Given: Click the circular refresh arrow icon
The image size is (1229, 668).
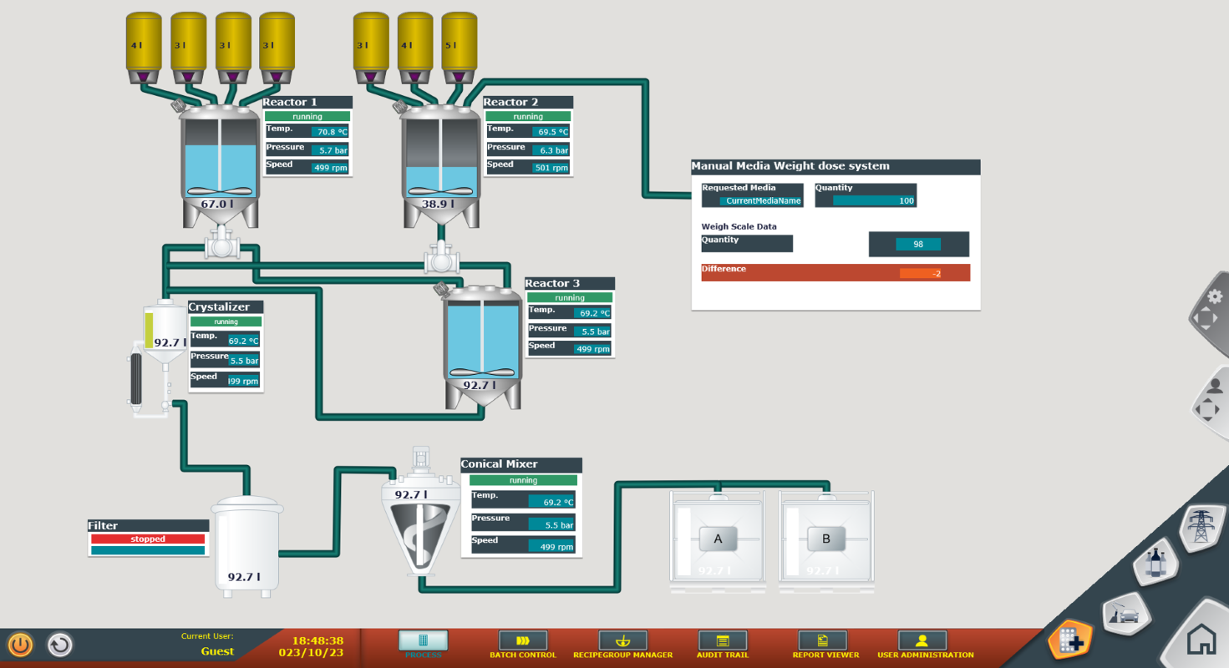Looking at the screenshot, I should tap(59, 645).
